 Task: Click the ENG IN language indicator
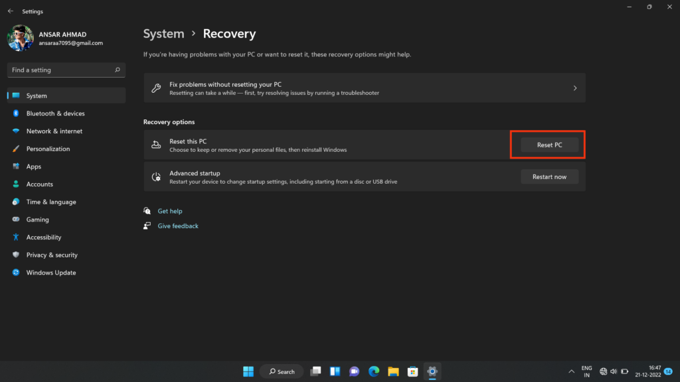587,371
